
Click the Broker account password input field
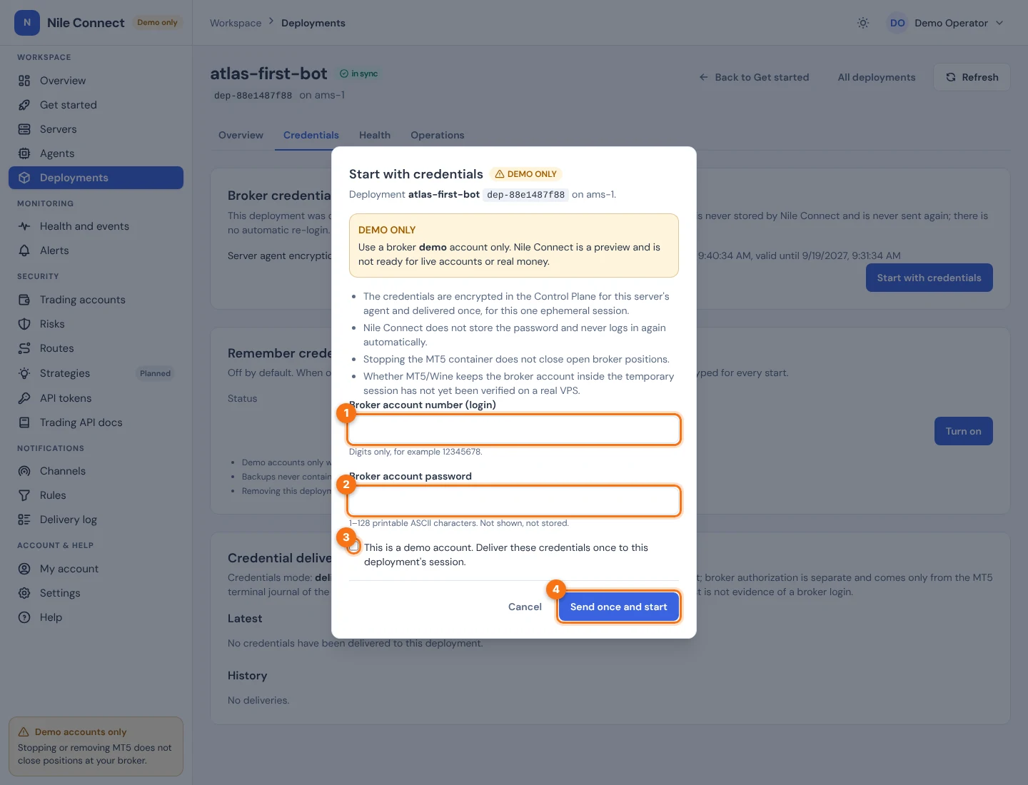(x=513, y=501)
